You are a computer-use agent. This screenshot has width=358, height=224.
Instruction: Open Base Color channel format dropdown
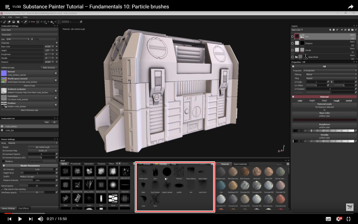point(49,46)
